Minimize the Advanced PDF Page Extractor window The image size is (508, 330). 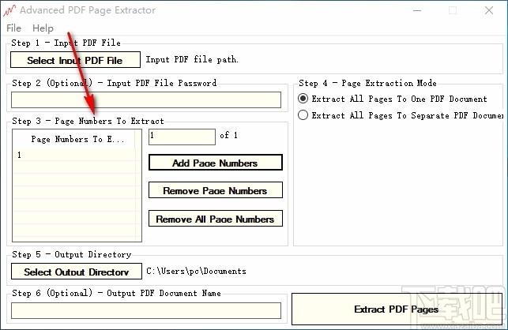point(417,10)
